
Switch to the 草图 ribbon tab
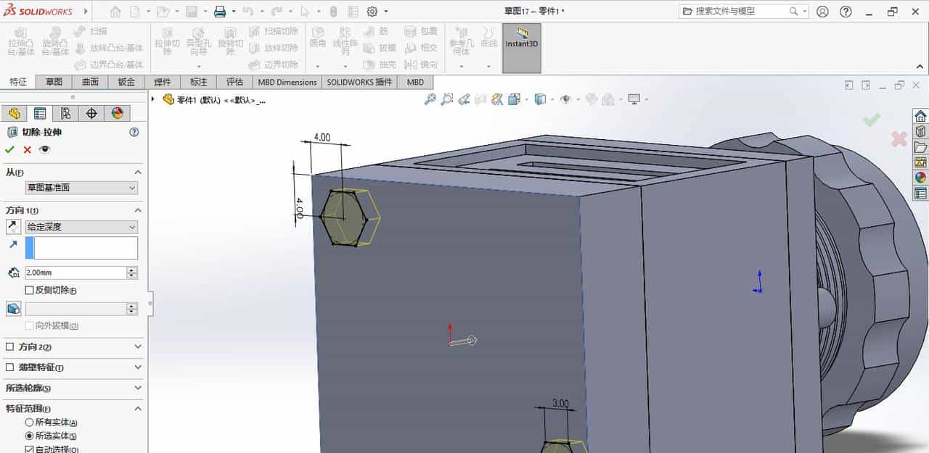[x=54, y=82]
